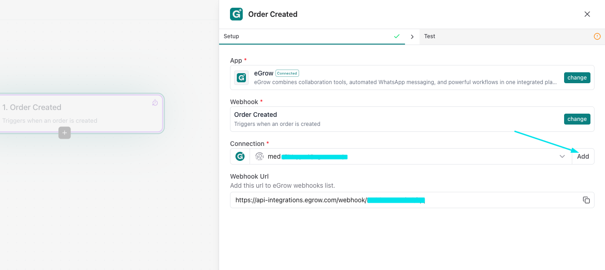This screenshot has width=605, height=270.
Task: Click the eGrow app description text
Action: click(x=406, y=82)
